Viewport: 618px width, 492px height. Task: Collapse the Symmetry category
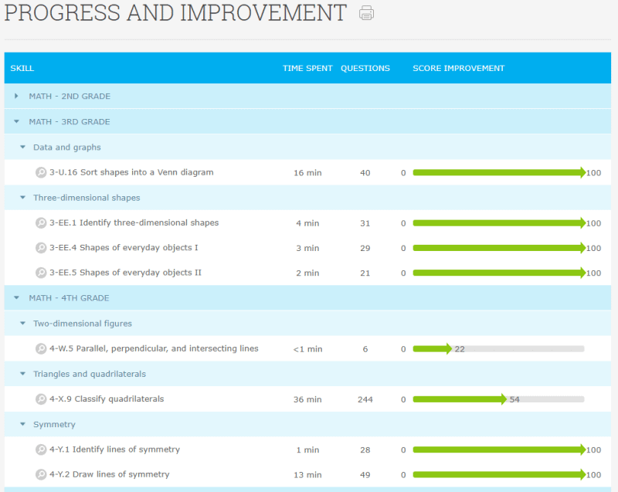pos(22,424)
